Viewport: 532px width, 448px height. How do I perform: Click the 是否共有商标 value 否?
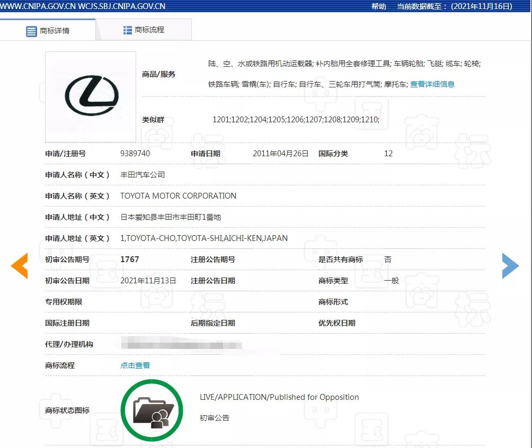[388, 259]
